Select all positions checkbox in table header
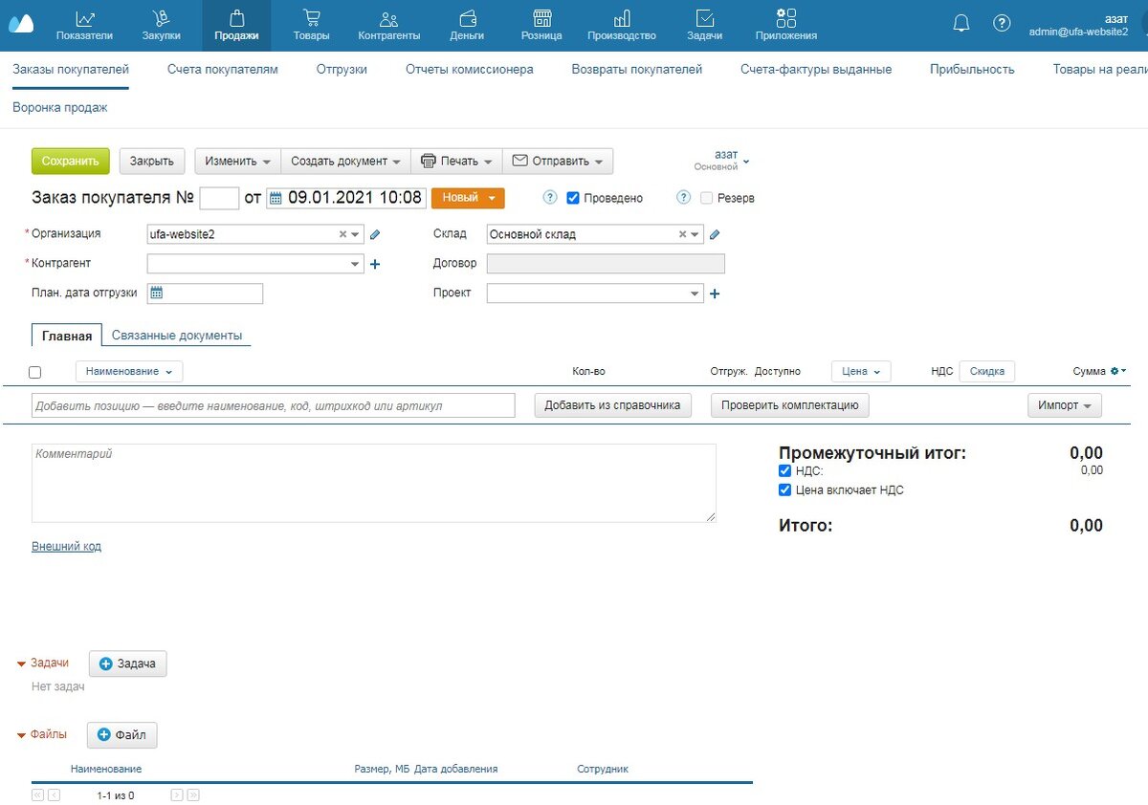1148x805 pixels. [34, 372]
